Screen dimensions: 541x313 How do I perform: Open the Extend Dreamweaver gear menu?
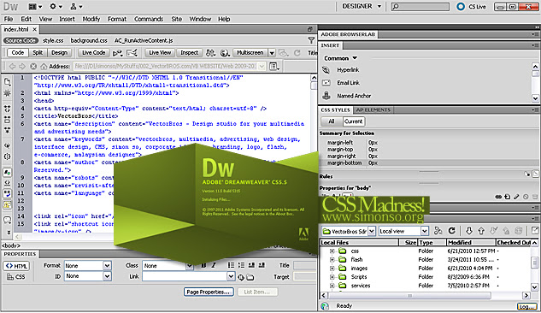click(56, 6)
